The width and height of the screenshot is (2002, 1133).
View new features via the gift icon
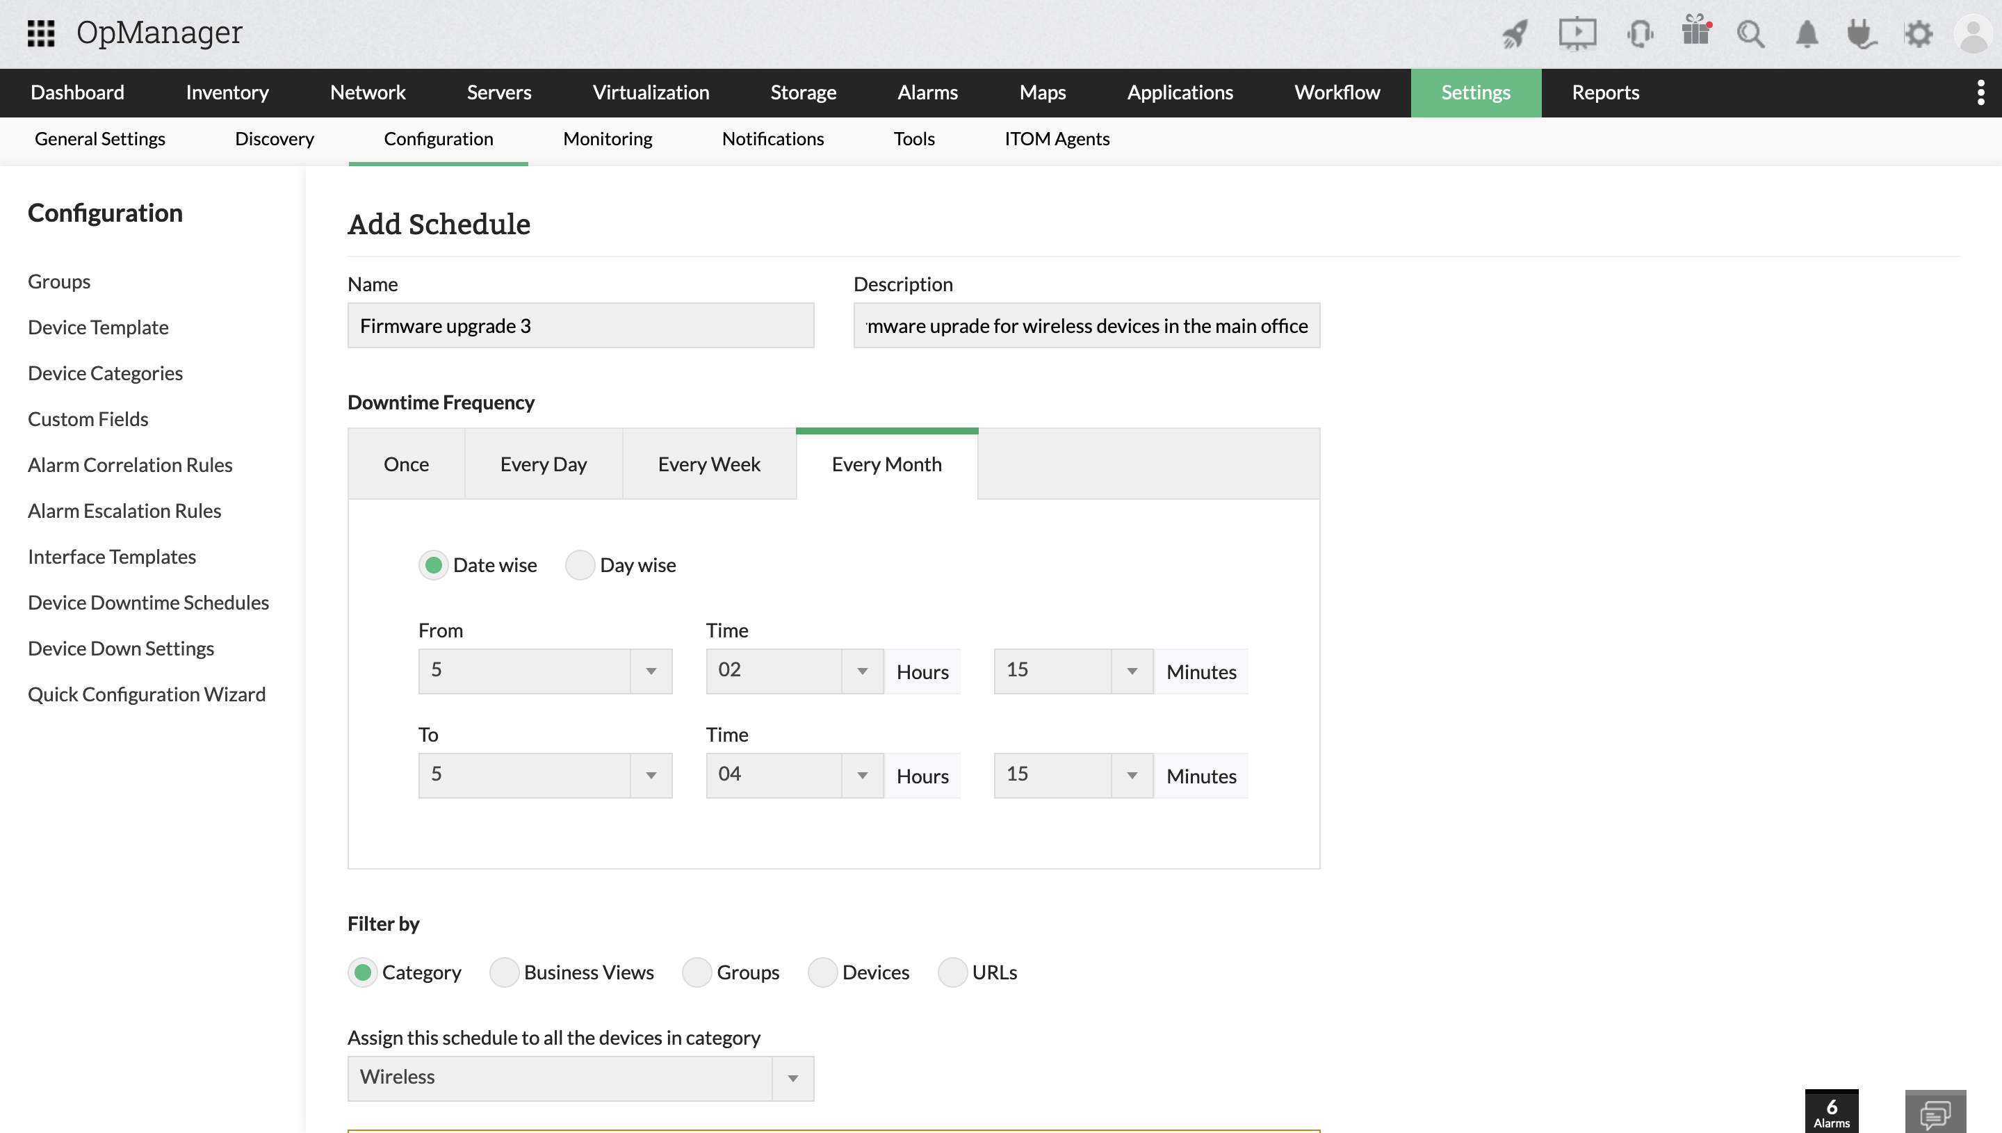(x=1695, y=34)
